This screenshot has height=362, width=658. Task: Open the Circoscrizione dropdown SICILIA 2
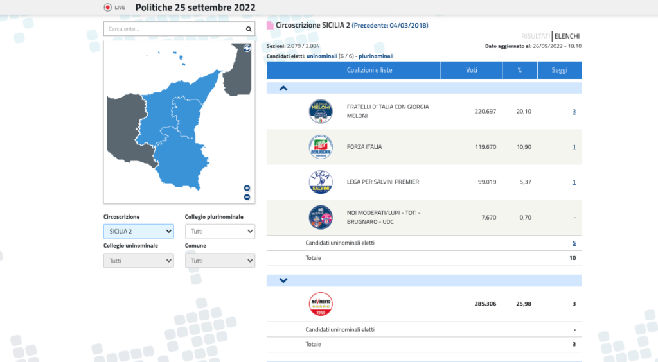139,231
